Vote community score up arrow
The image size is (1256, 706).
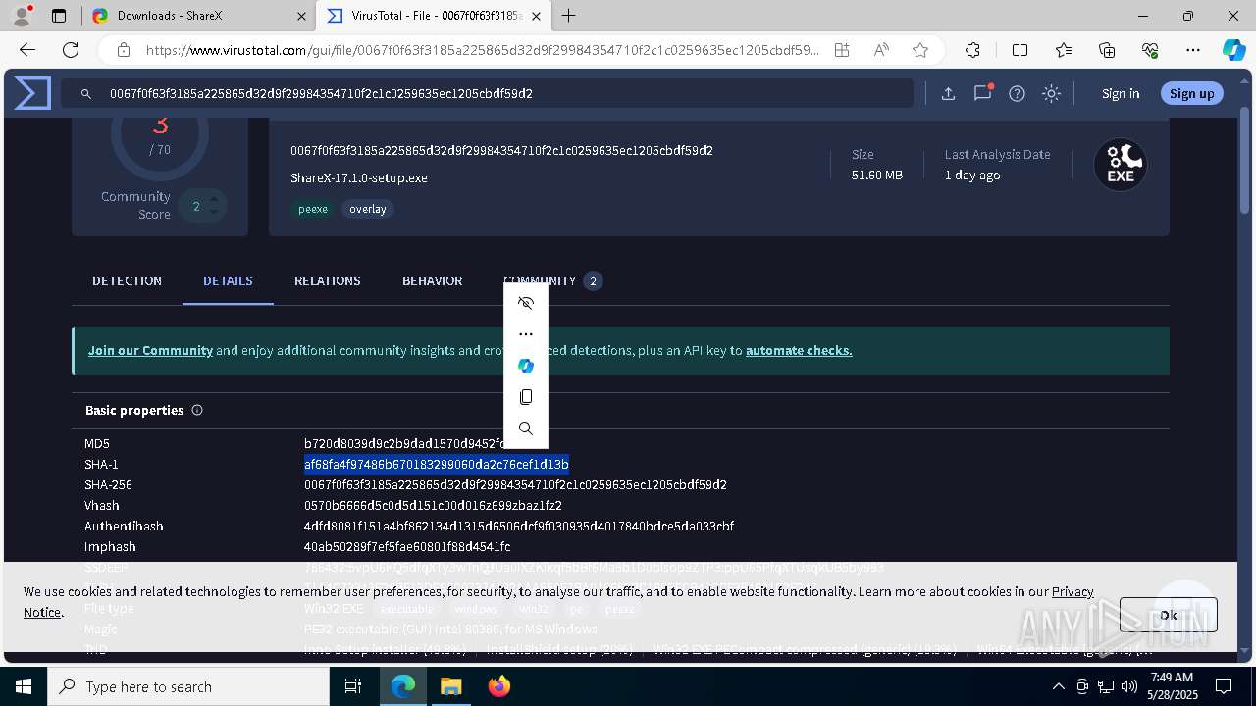(x=215, y=199)
